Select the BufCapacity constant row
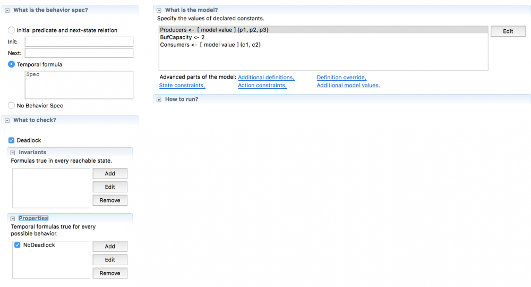 click(182, 37)
